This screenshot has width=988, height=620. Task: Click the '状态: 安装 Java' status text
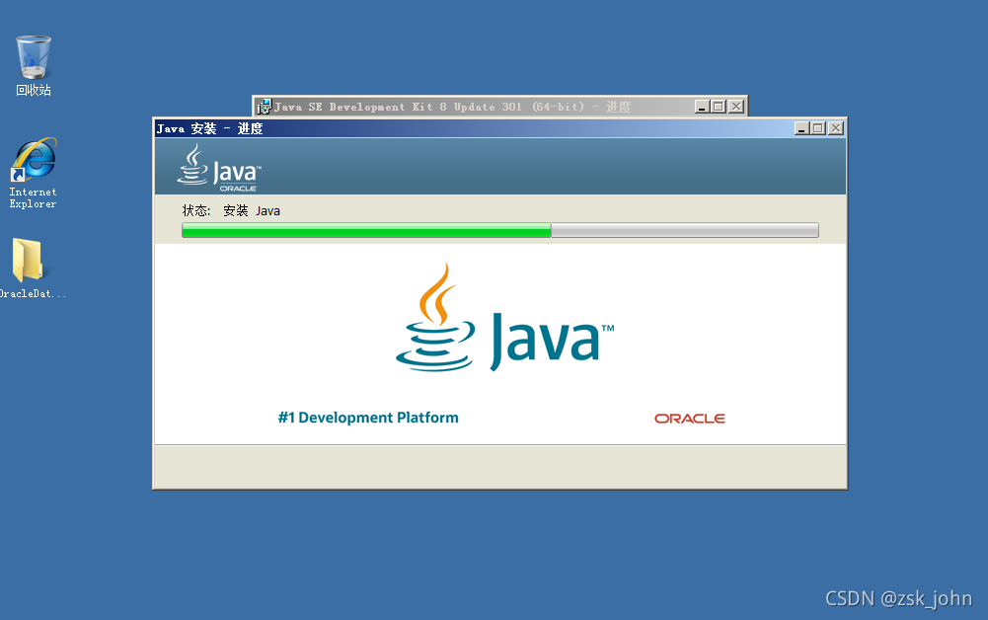click(231, 211)
